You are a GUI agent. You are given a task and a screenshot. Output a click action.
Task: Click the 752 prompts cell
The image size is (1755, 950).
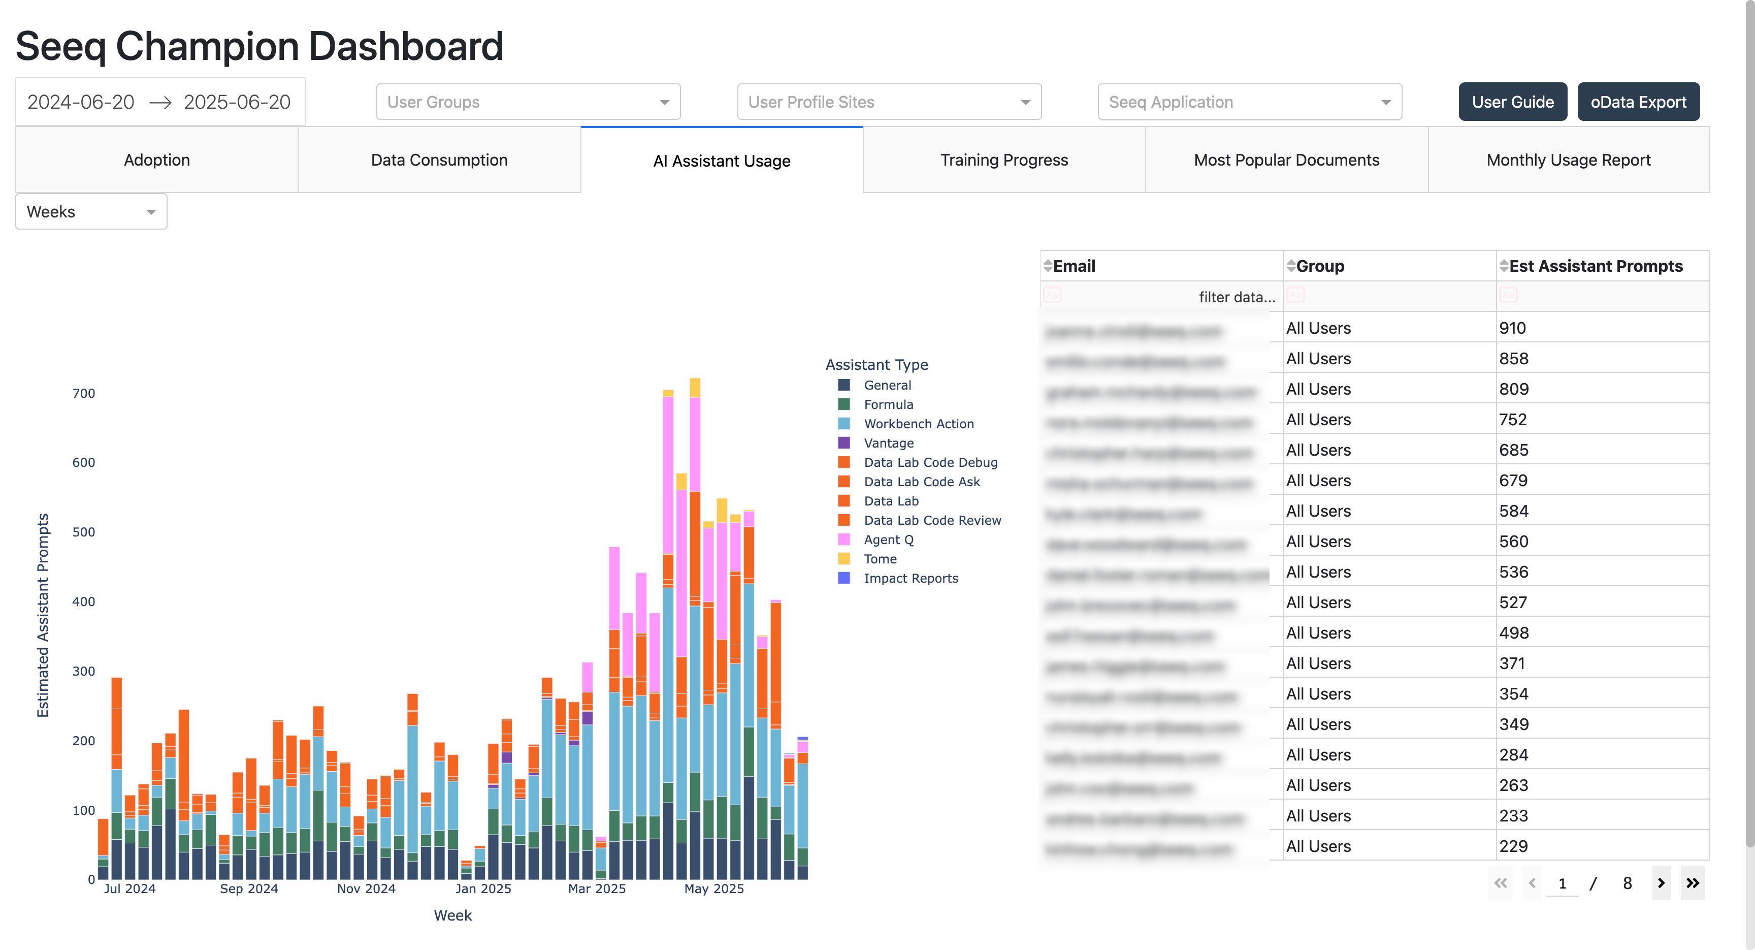pyautogui.click(x=1602, y=419)
